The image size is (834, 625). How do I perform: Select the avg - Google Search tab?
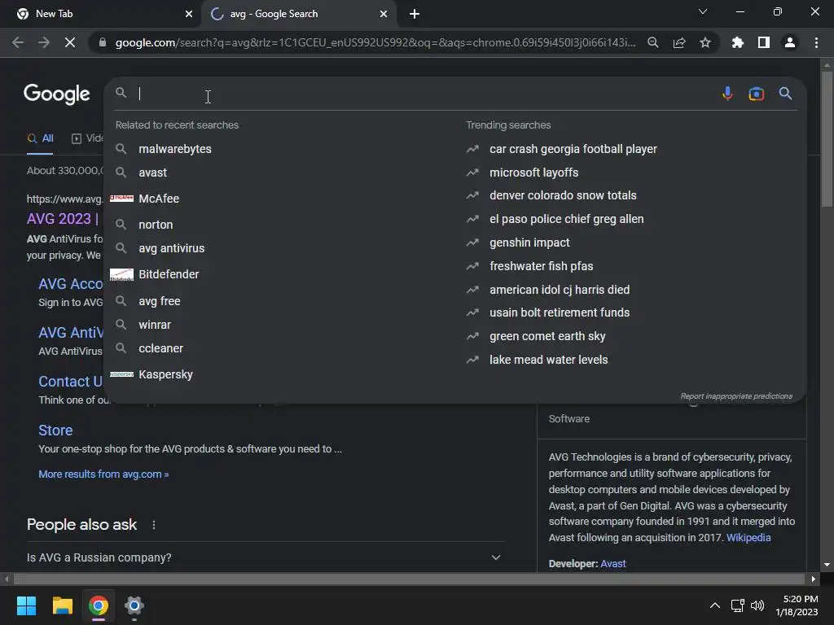click(299, 14)
